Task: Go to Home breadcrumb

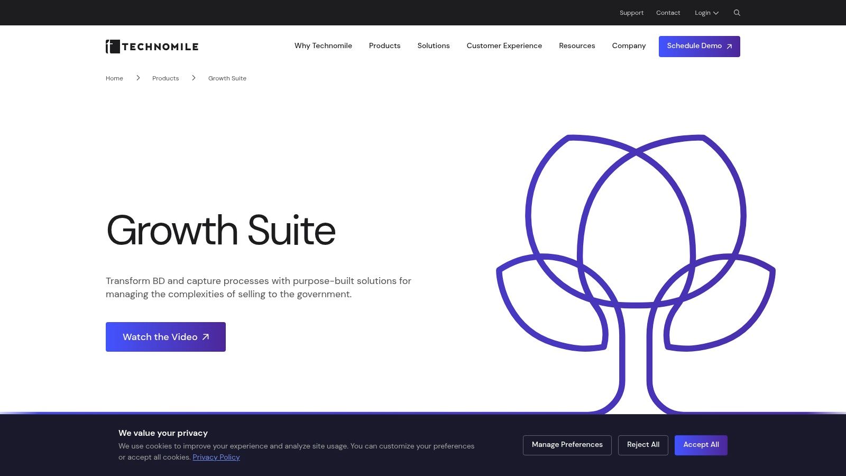Action: coord(114,78)
